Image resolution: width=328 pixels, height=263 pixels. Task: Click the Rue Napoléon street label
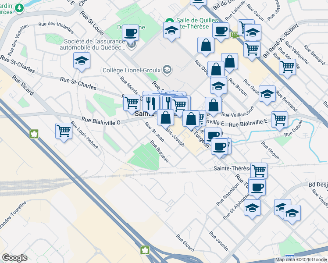[228, 195]
